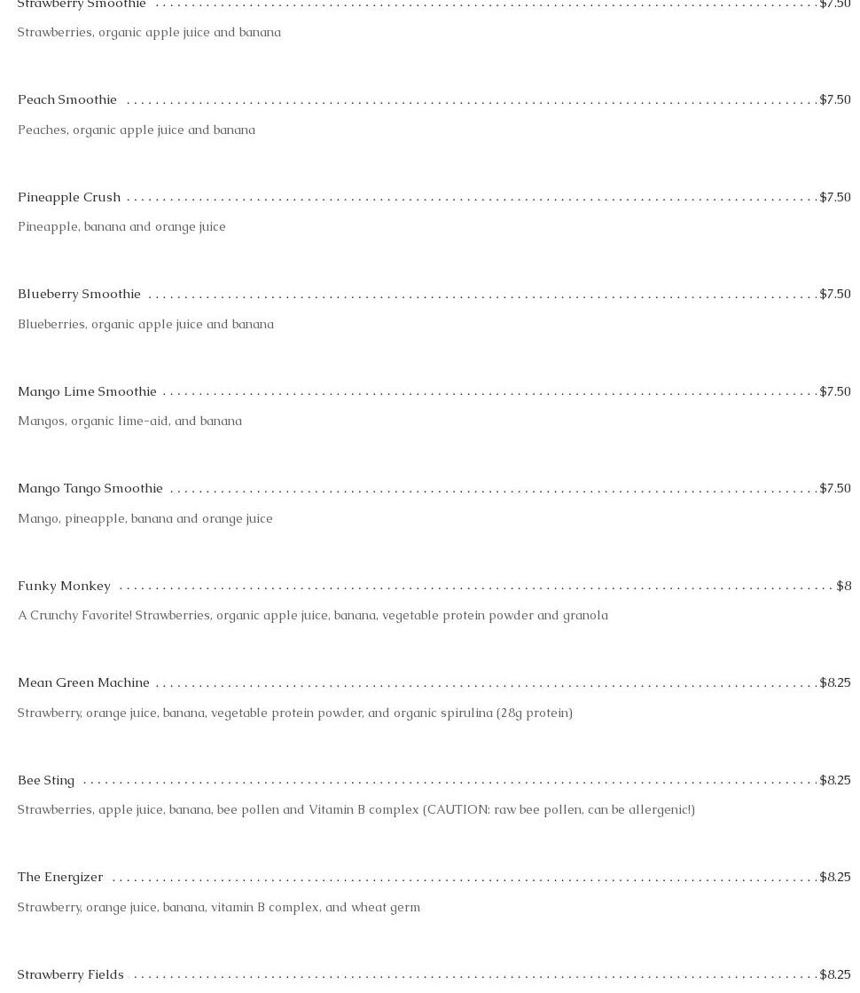Click the Mango Lime Smoothie lime-aid description
The image size is (860, 993).
[x=129, y=421]
